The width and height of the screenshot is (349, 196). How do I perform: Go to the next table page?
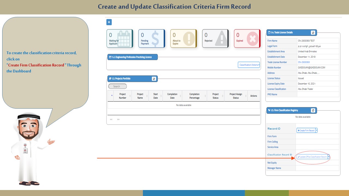118,120
